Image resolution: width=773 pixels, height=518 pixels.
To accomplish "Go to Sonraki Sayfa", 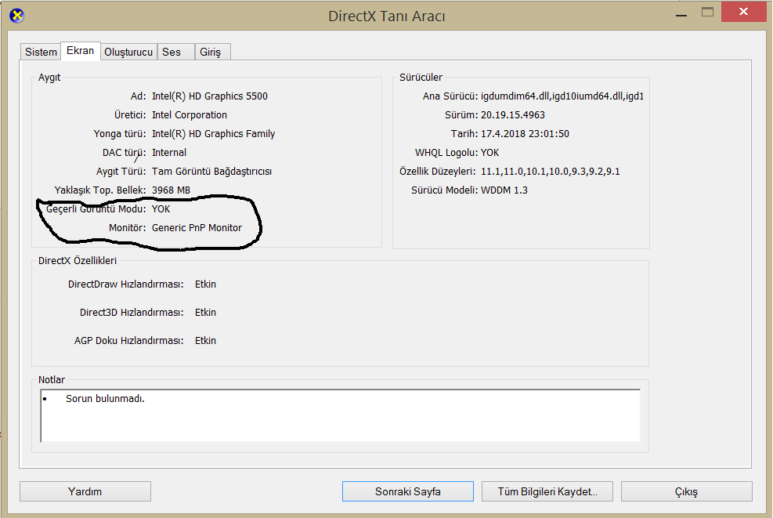I will point(408,491).
